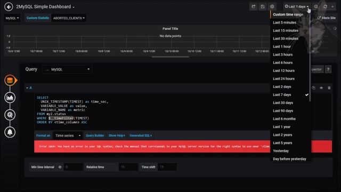Choose Last 2 days range
Screen dimensions: 341x192
pos(289,87)
